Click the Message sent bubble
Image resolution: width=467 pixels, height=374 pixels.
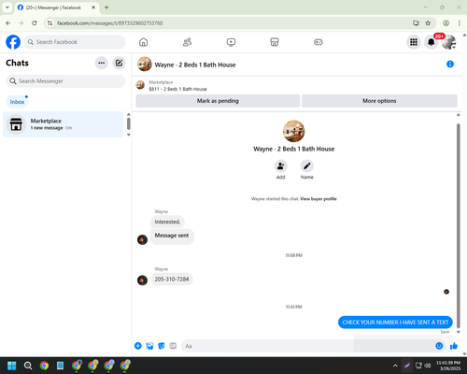tap(172, 236)
